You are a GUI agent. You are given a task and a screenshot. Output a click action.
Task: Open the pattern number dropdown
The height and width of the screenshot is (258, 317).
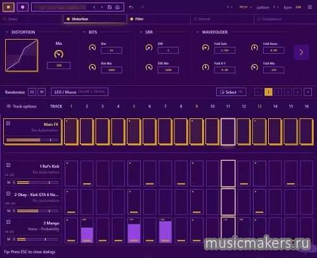pyautogui.click(x=276, y=7)
